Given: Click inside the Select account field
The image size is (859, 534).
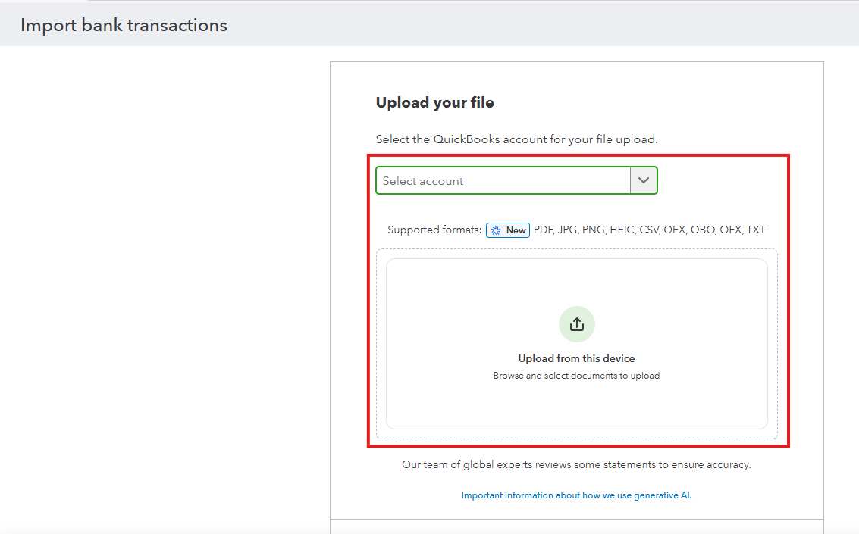Looking at the screenshot, I should coord(502,181).
